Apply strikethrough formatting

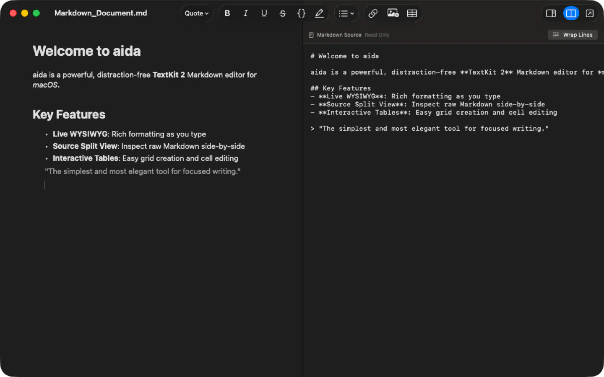click(x=283, y=13)
